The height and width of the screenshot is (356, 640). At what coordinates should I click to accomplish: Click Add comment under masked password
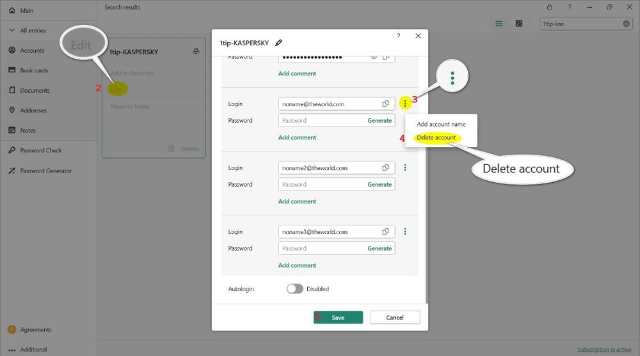tap(297, 74)
